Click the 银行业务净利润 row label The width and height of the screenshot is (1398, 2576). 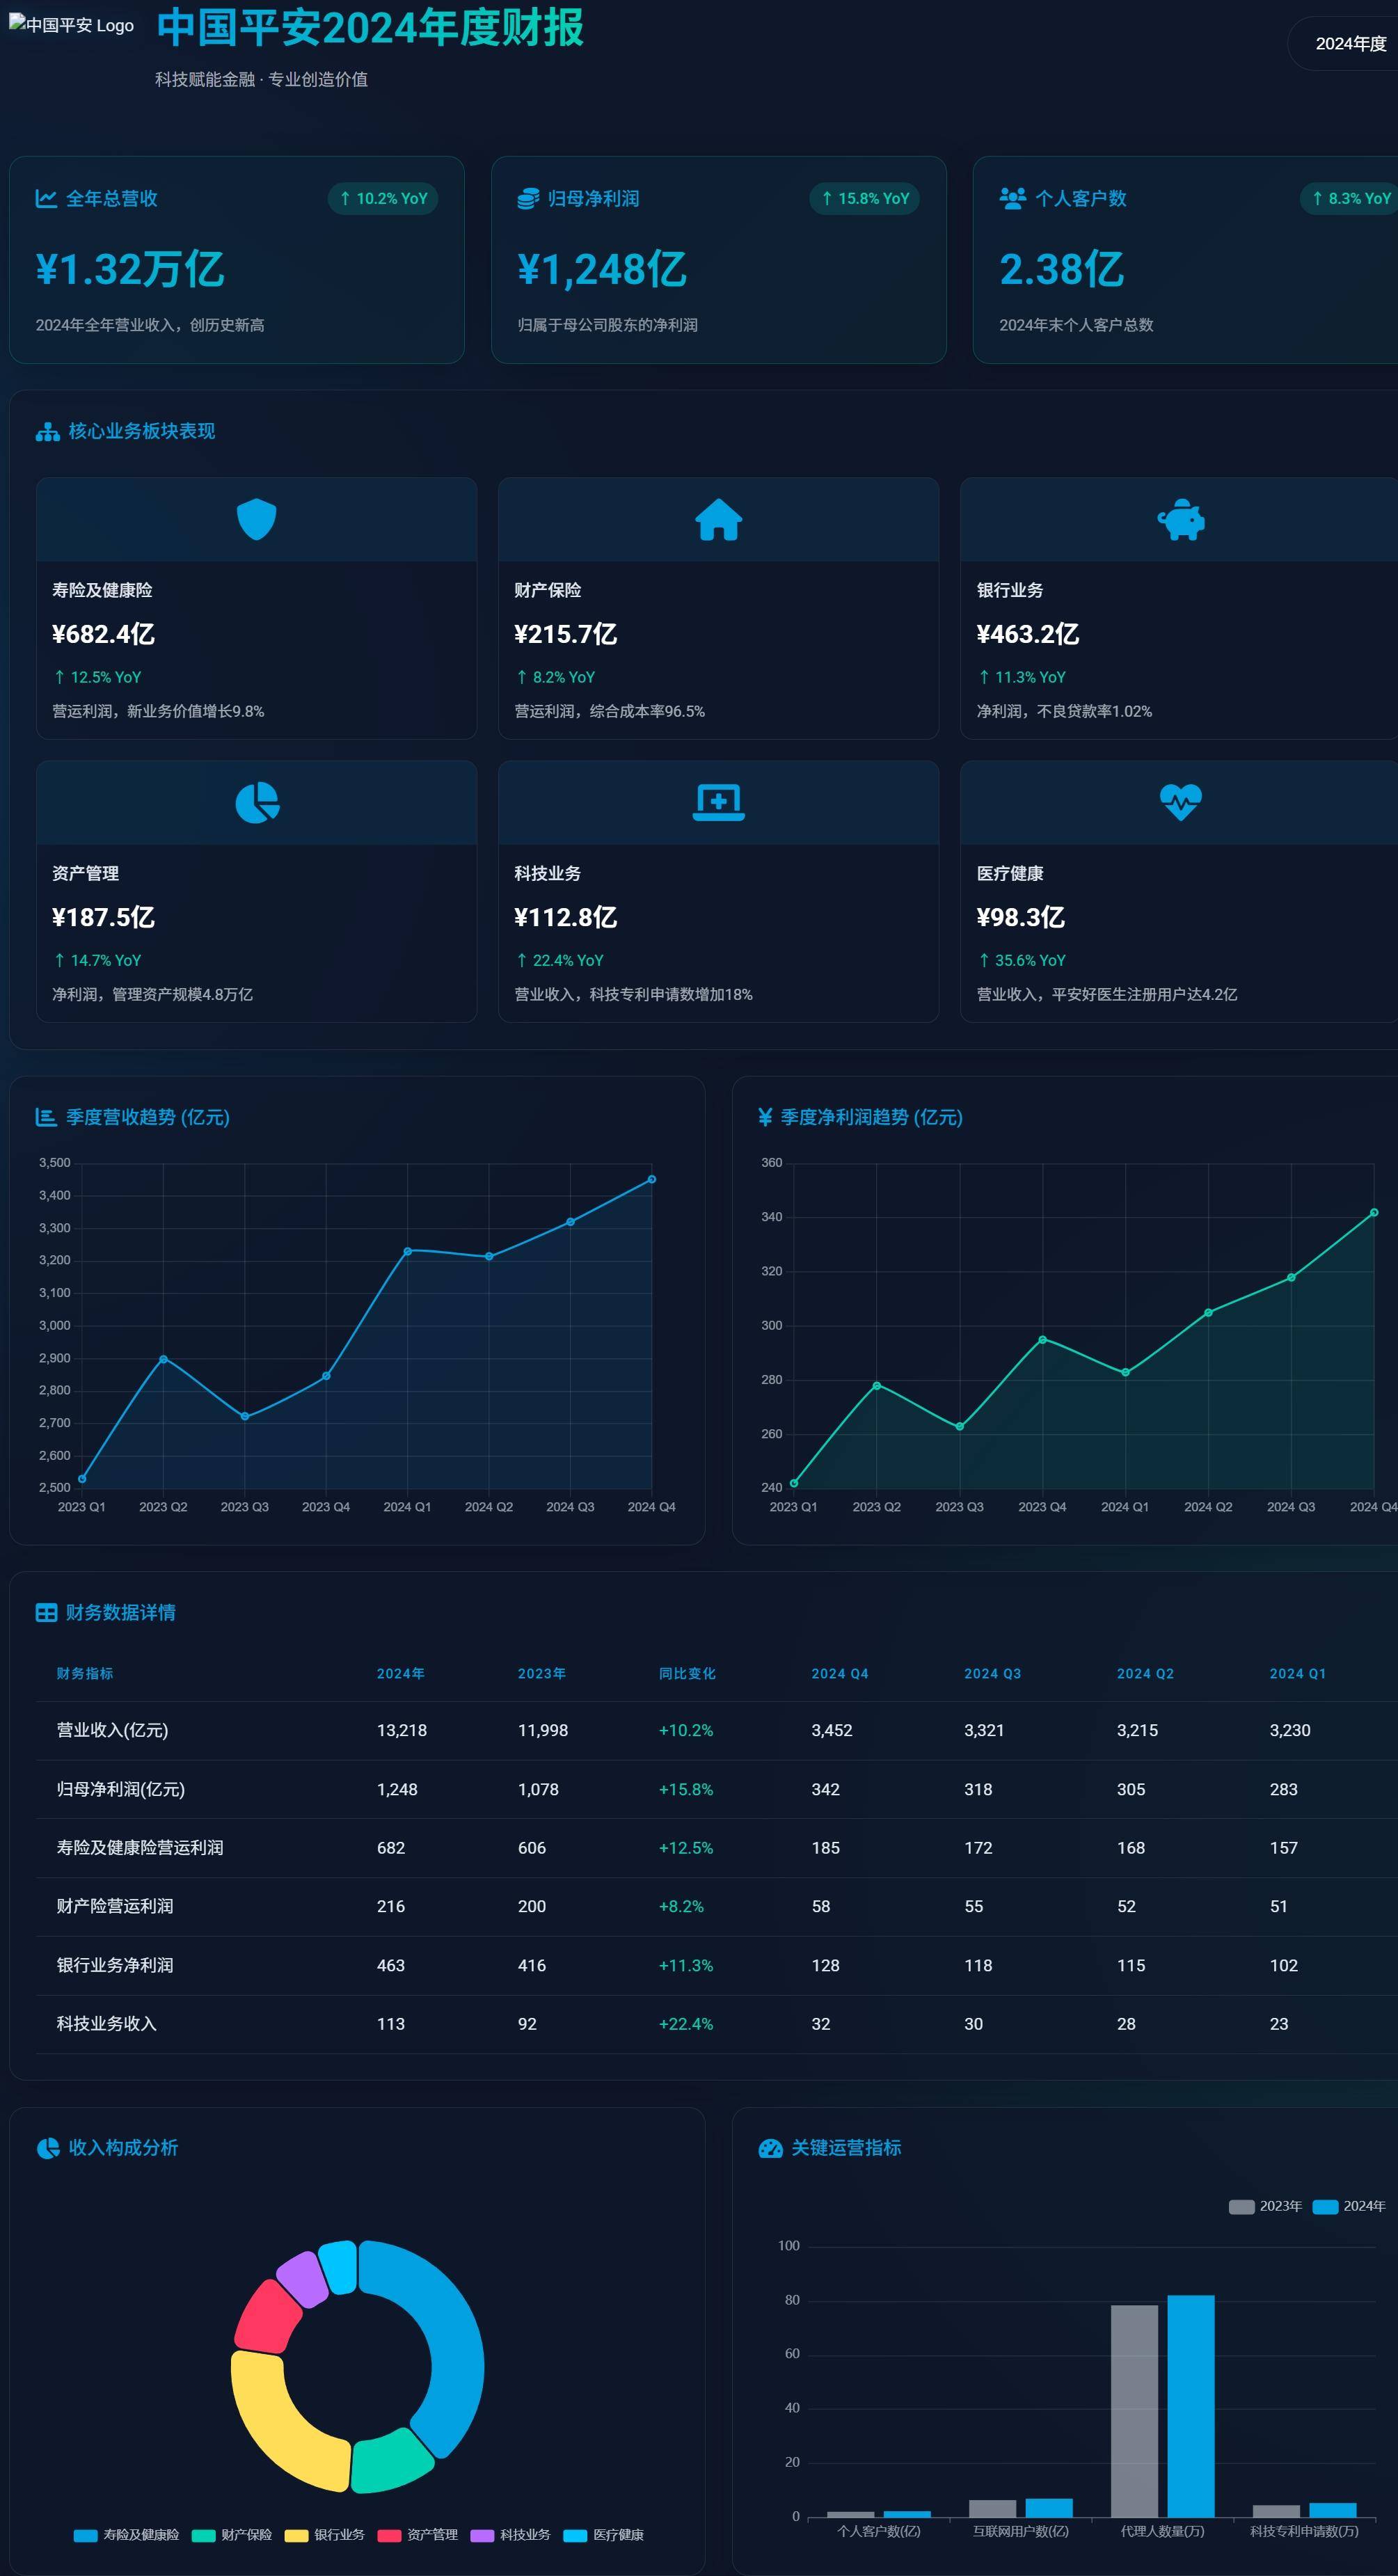pos(115,1965)
